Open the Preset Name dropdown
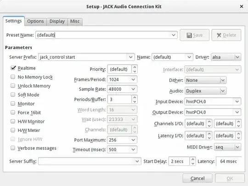Viewport: 248px width, 186px height. pyautogui.click(x=174, y=35)
